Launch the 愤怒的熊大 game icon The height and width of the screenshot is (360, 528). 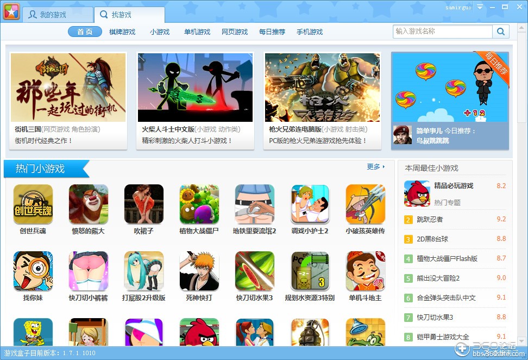click(x=88, y=204)
